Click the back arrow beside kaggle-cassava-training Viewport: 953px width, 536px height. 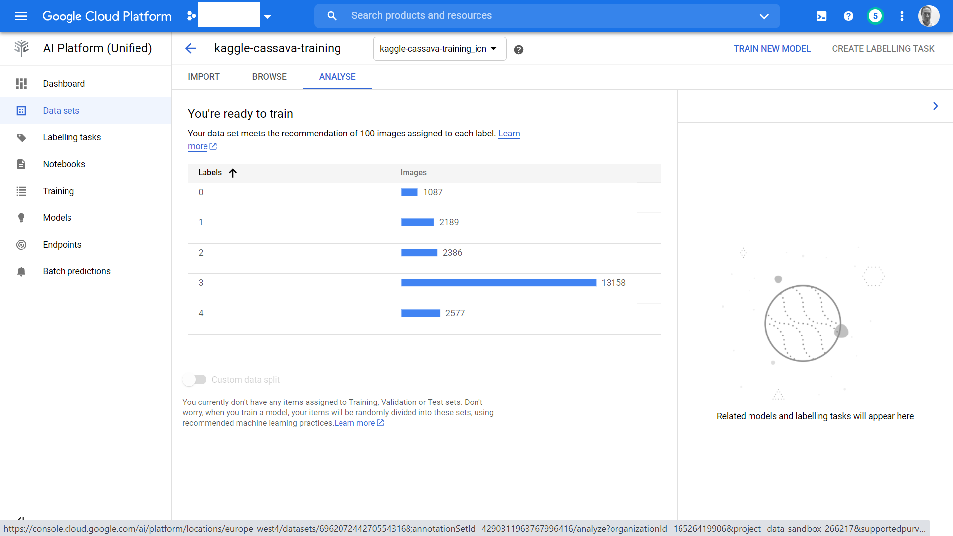point(191,48)
